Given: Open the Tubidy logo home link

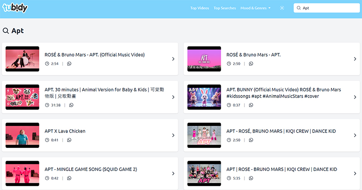Looking at the screenshot, I should tap(15, 8).
